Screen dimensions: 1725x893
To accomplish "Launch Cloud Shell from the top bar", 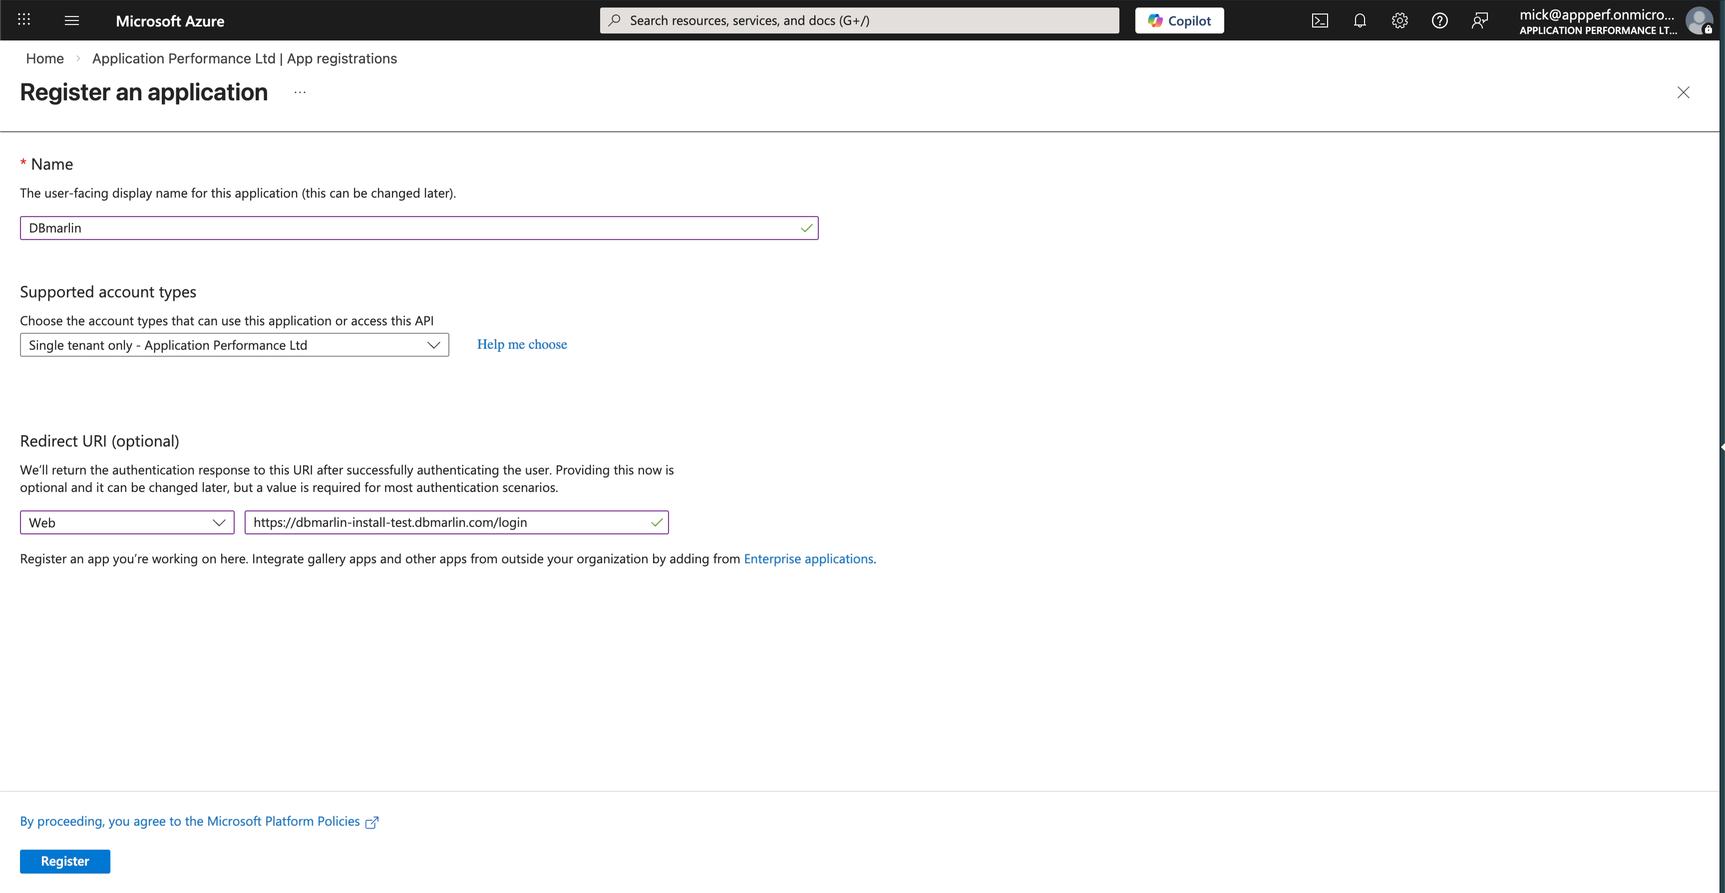I will [1319, 20].
